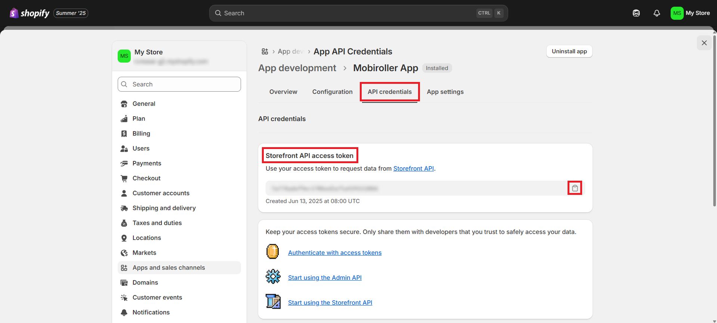Close the settings panel
Image resolution: width=717 pixels, height=323 pixels.
[704, 43]
